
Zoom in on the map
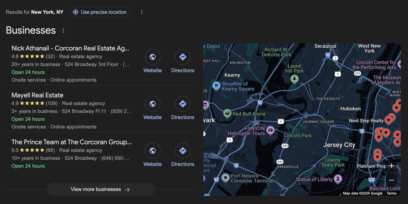[x=392, y=166]
